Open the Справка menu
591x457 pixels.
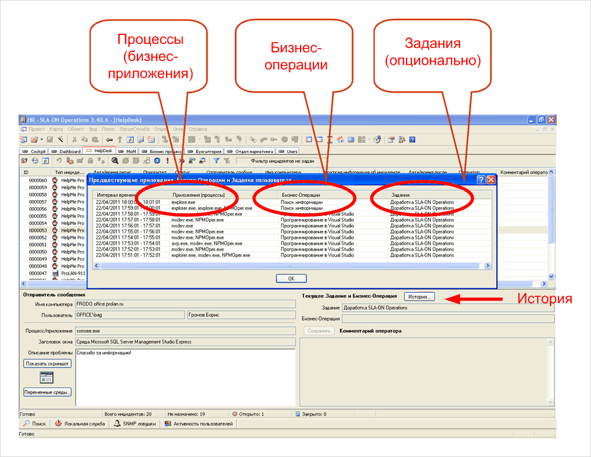(x=198, y=129)
